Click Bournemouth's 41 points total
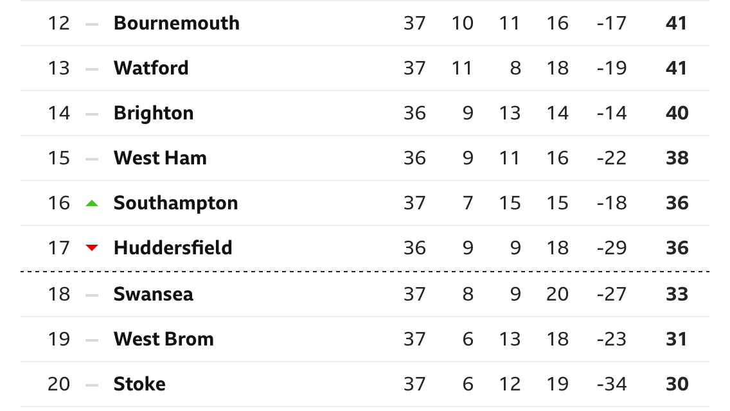 pyautogui.click(x=676, y=23)
